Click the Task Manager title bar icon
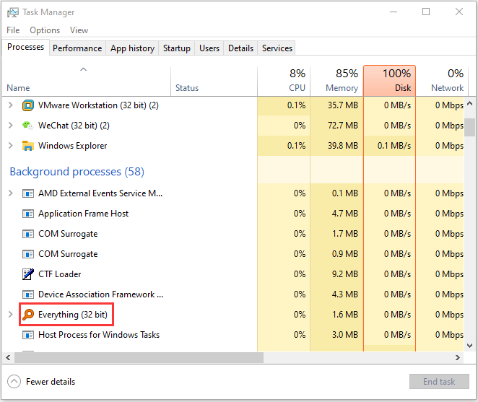478x402 pixels. point(13,12)
